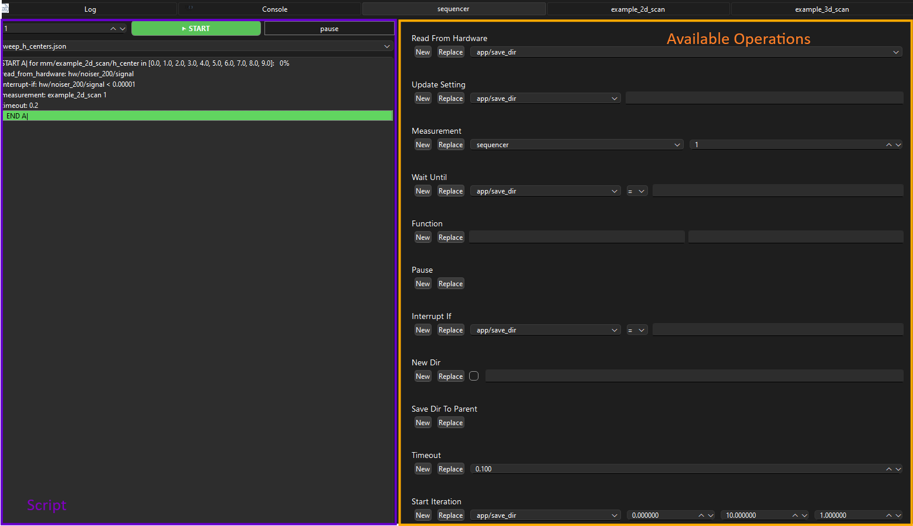Open the Measurement sequencer dropdown

576,145
